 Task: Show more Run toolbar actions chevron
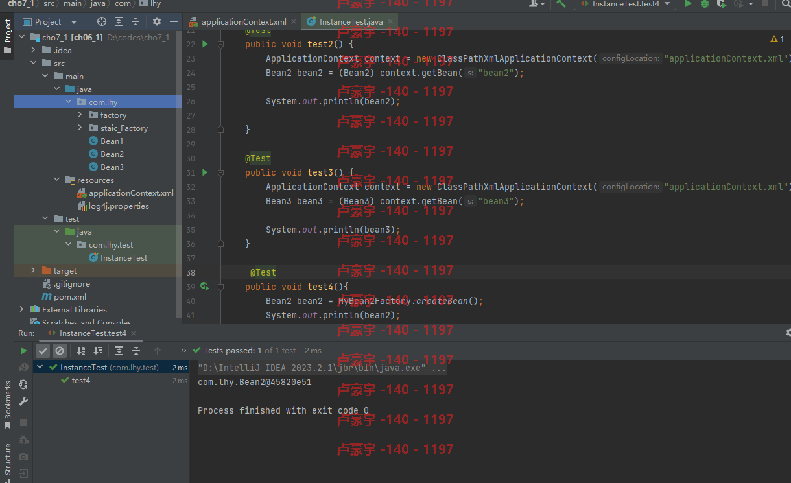click(x=183, y=351)
